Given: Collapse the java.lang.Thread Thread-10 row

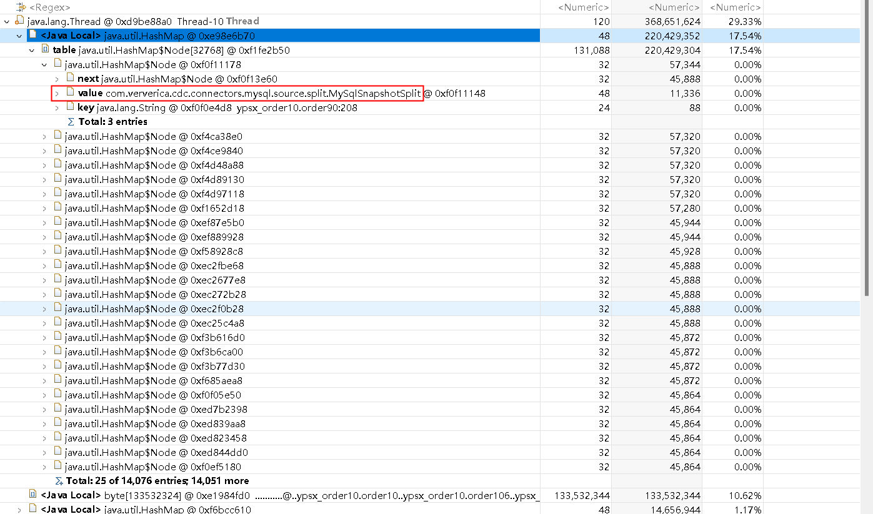Looking at the screenshot, I should 6,22.
